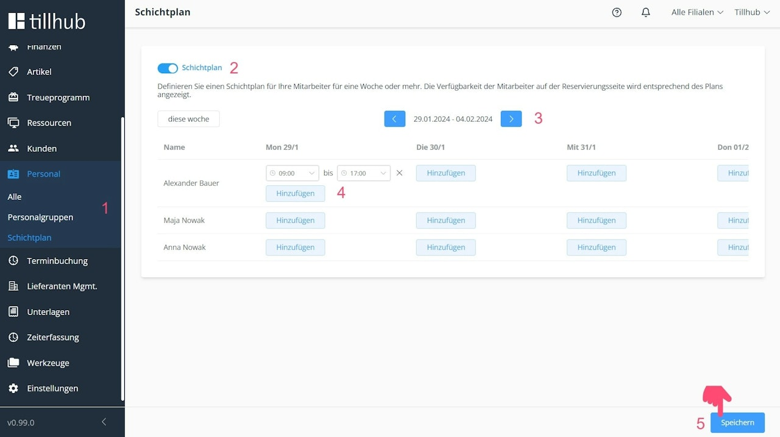Toggle the Schichtplan switch off

(x=168, y=68)
